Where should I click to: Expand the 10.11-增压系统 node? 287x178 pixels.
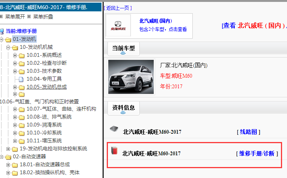(x=15, y=141)
